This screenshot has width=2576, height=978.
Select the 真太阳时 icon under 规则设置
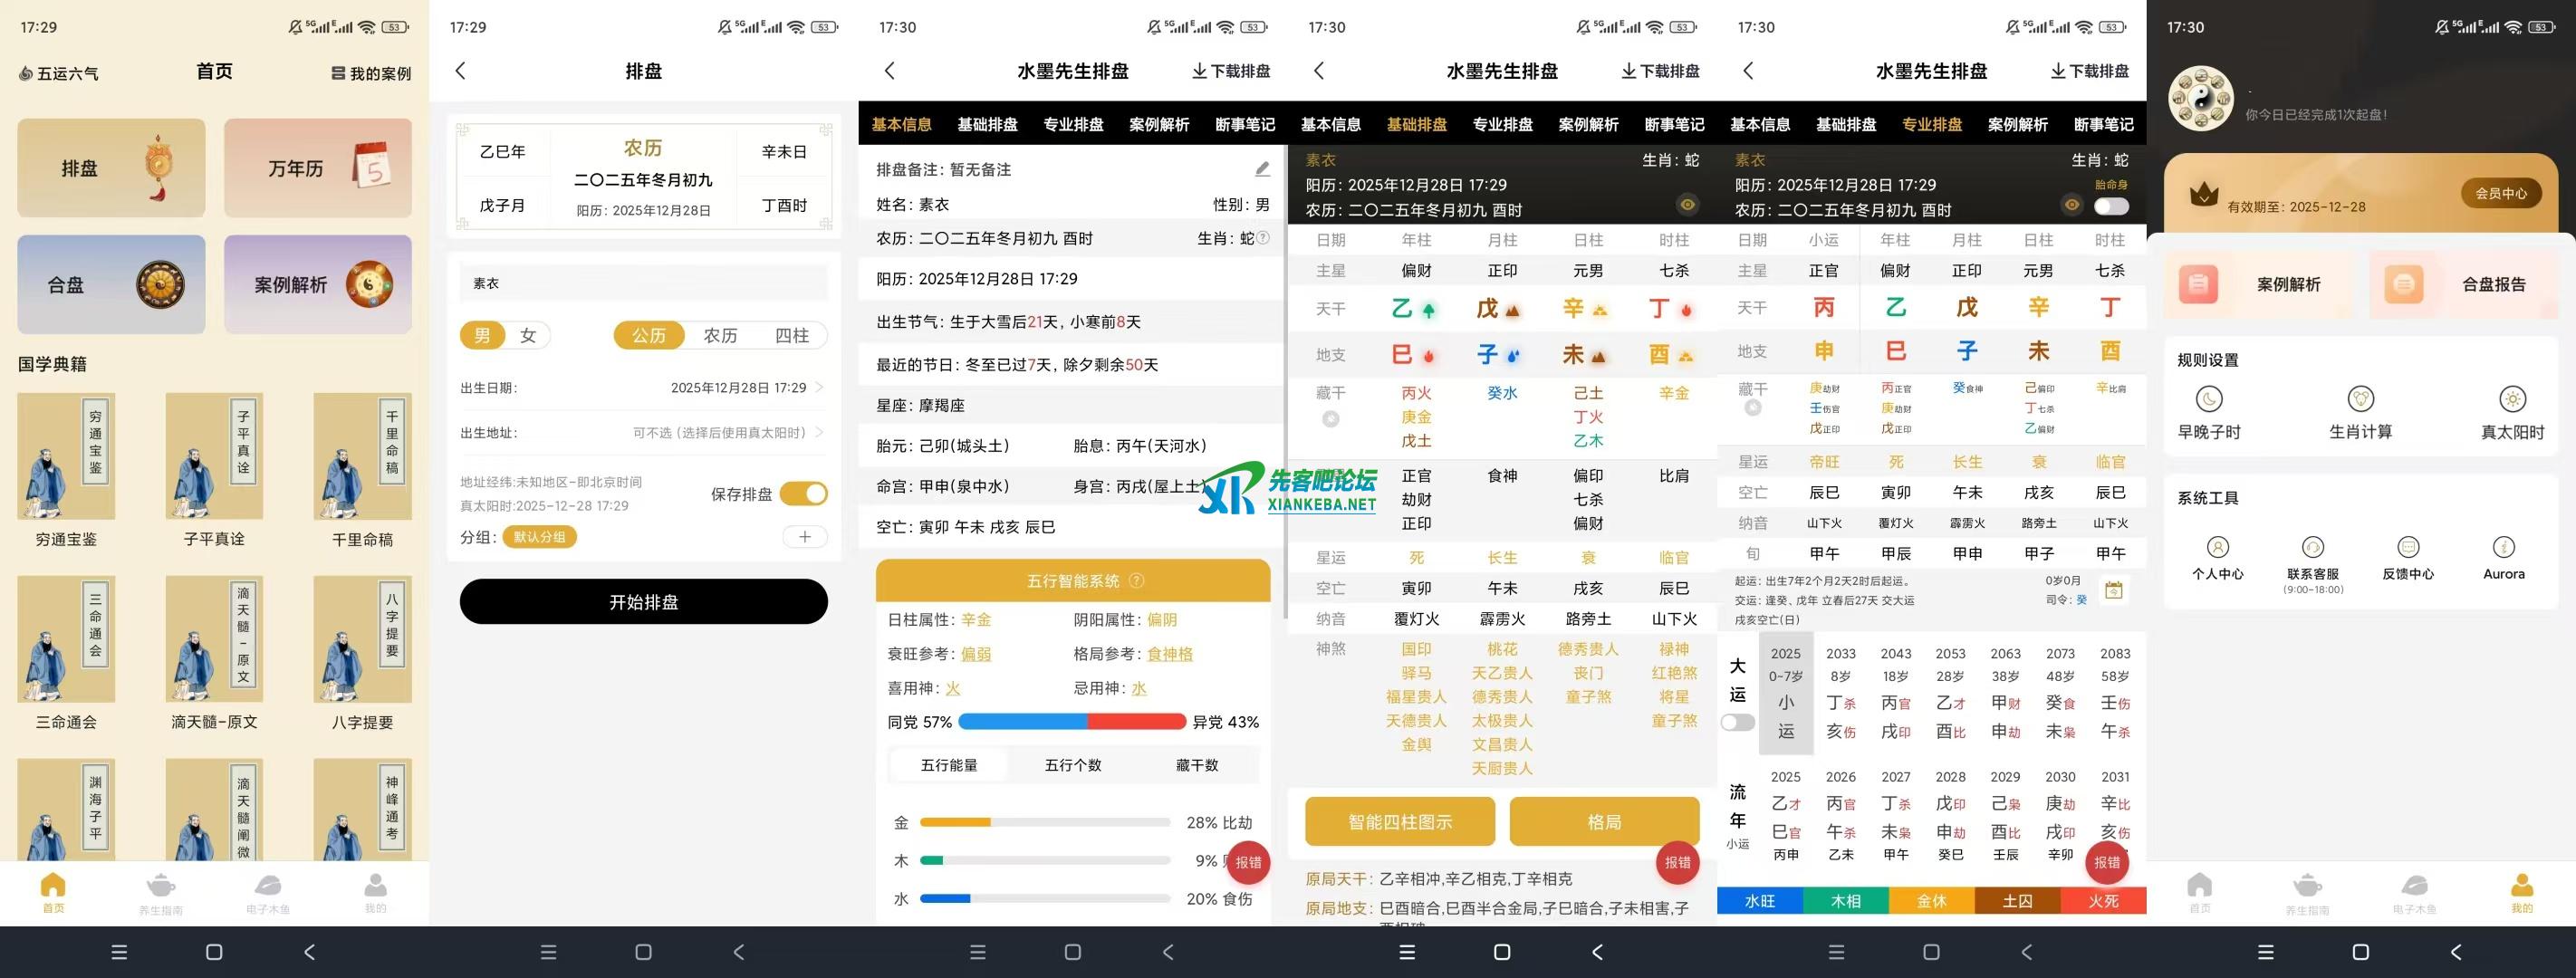click(2513, 400)
